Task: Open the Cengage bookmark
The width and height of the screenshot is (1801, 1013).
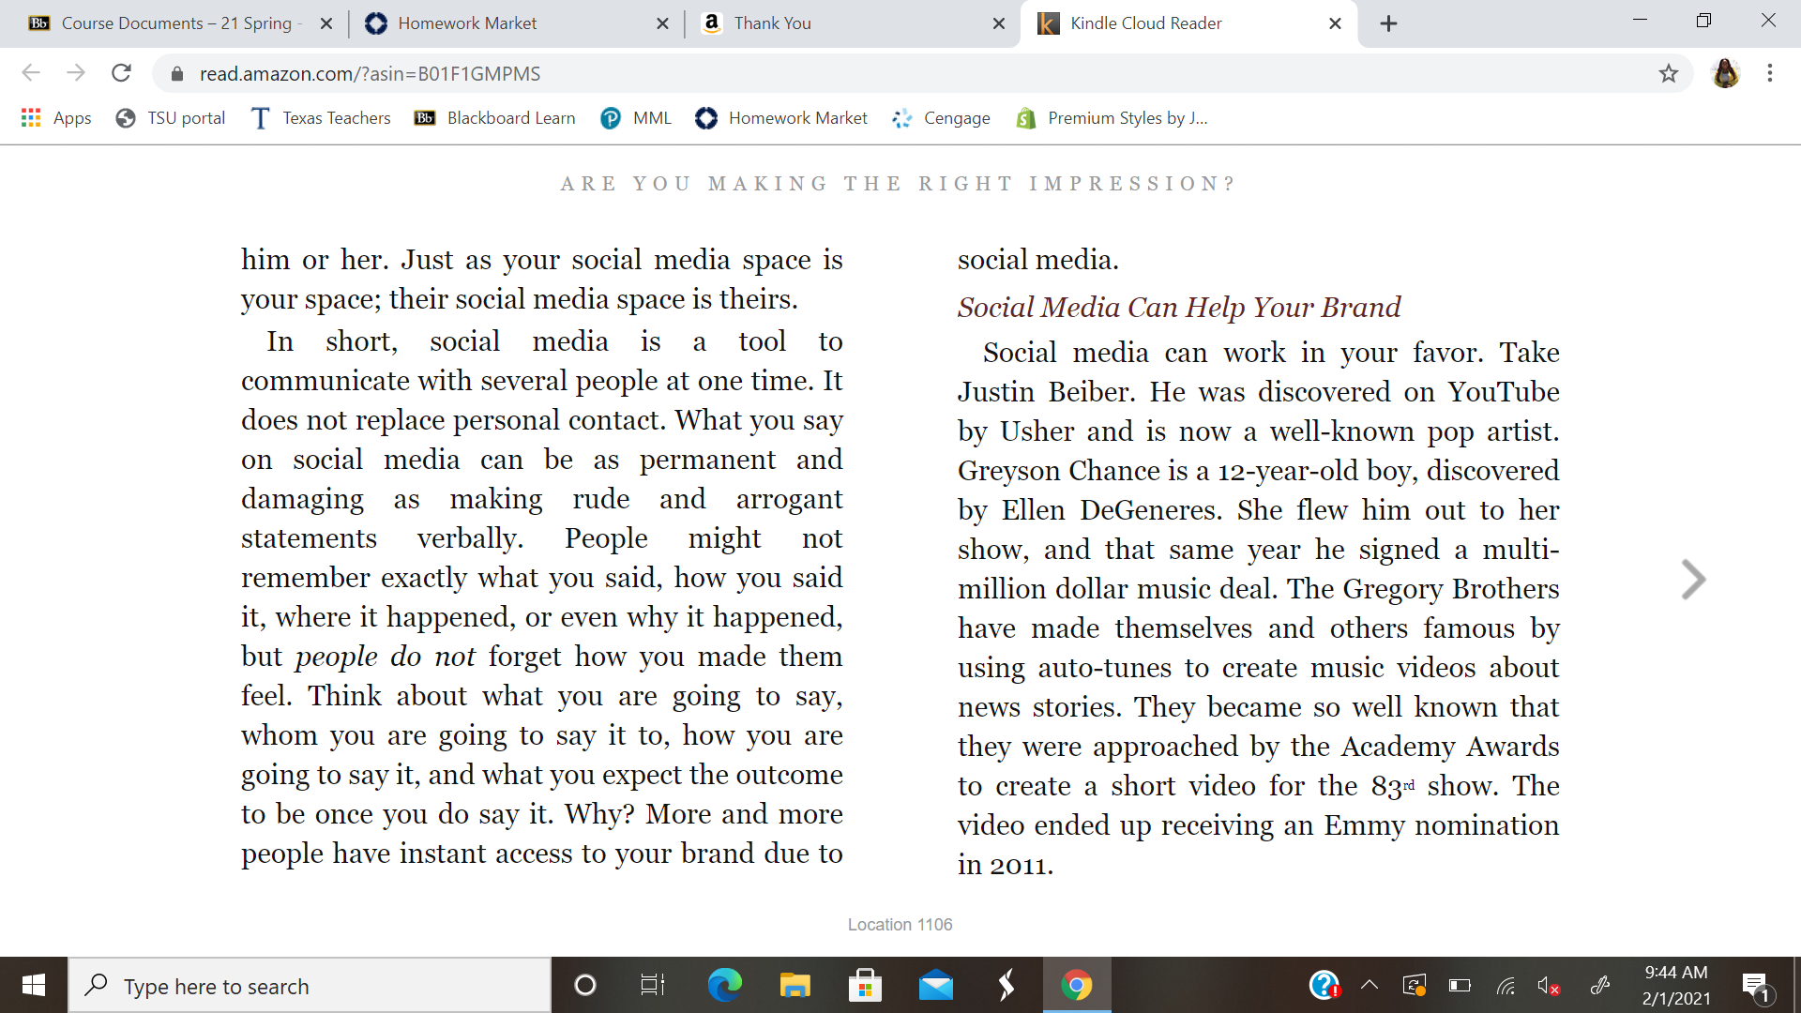Action: click(941, 118)
